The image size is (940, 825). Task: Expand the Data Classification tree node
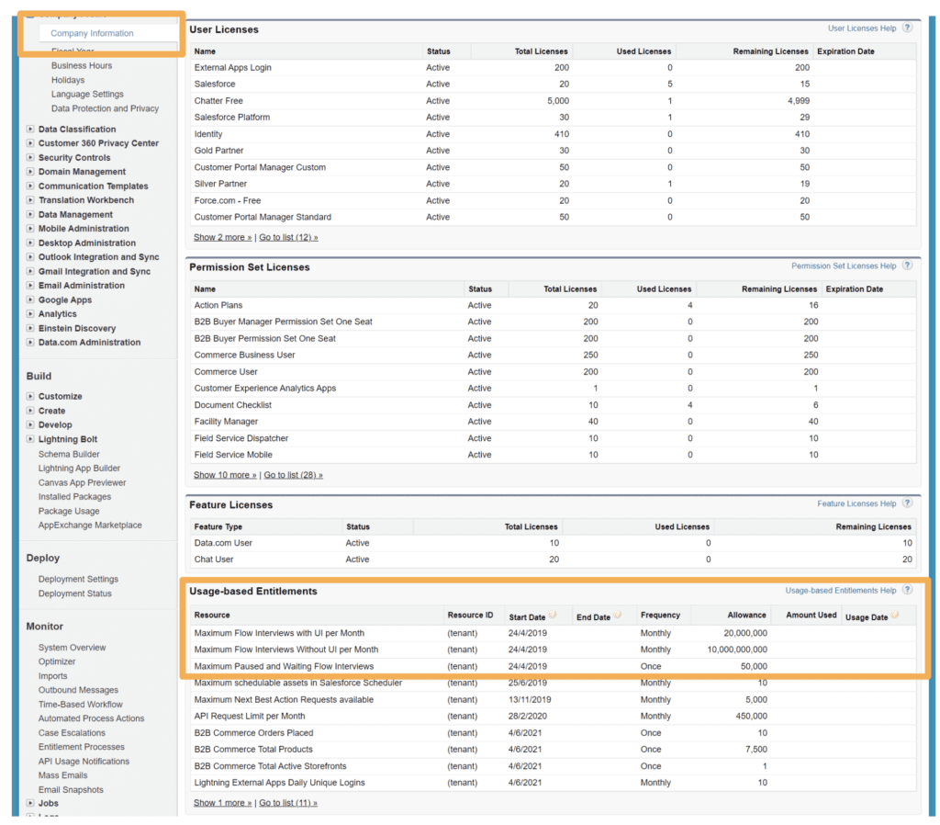click(x=30, y=129)
